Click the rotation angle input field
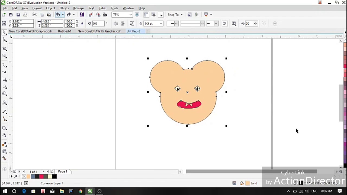The width and height of the screenshot is (347, 195). (98, 24)
